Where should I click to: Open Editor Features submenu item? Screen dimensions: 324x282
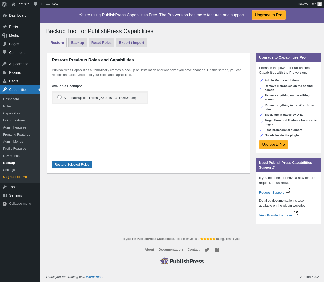[x=14, y=120]
